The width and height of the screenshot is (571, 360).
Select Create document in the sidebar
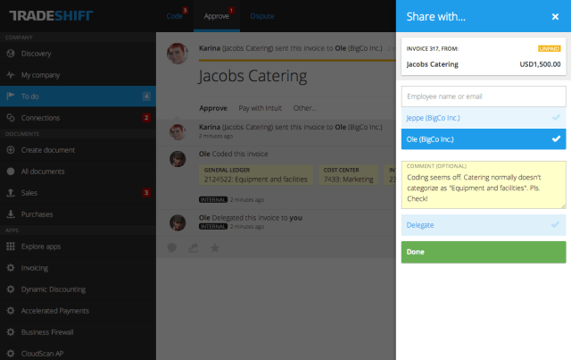[78, 149]
